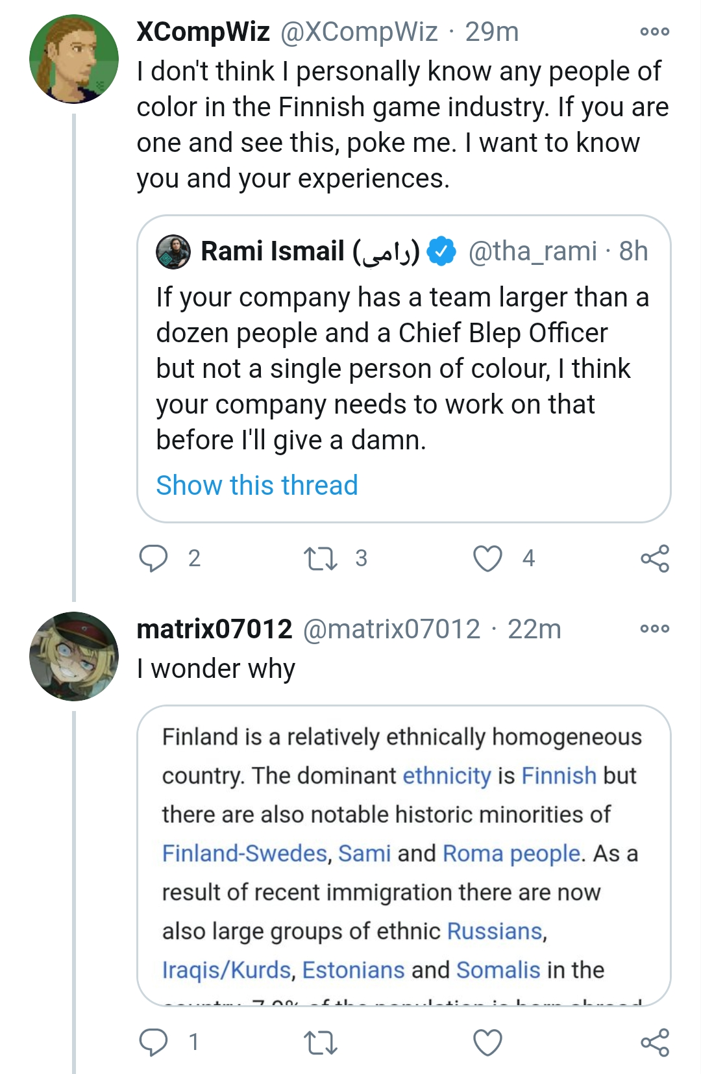The image size is (701, 1074).
Task: Share XCompWiz's tweet
Action: click(654, 558)
